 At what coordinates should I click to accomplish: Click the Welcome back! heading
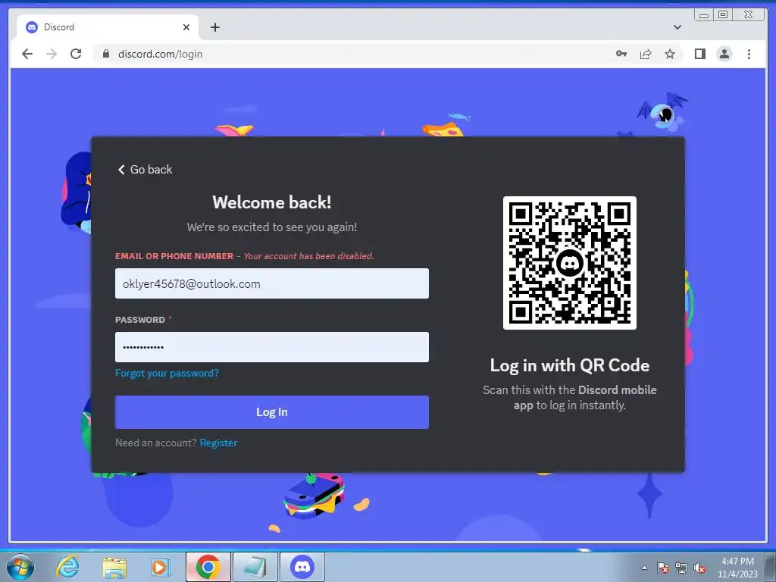click(x=272, y=202)
